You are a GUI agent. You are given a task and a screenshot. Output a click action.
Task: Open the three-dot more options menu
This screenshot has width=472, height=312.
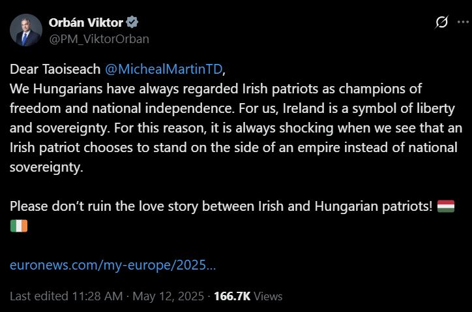464,22
